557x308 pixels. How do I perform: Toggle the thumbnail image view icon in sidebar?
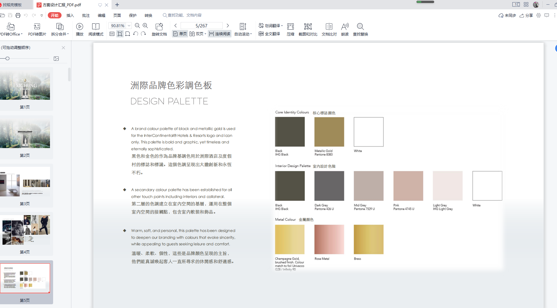(x=56, y=59)
